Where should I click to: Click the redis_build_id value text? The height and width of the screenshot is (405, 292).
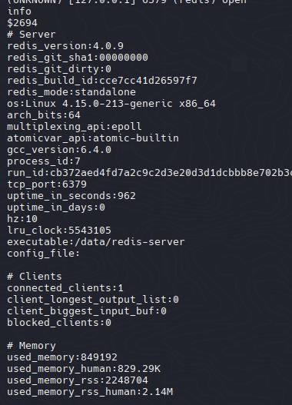[x=148, y=81]
